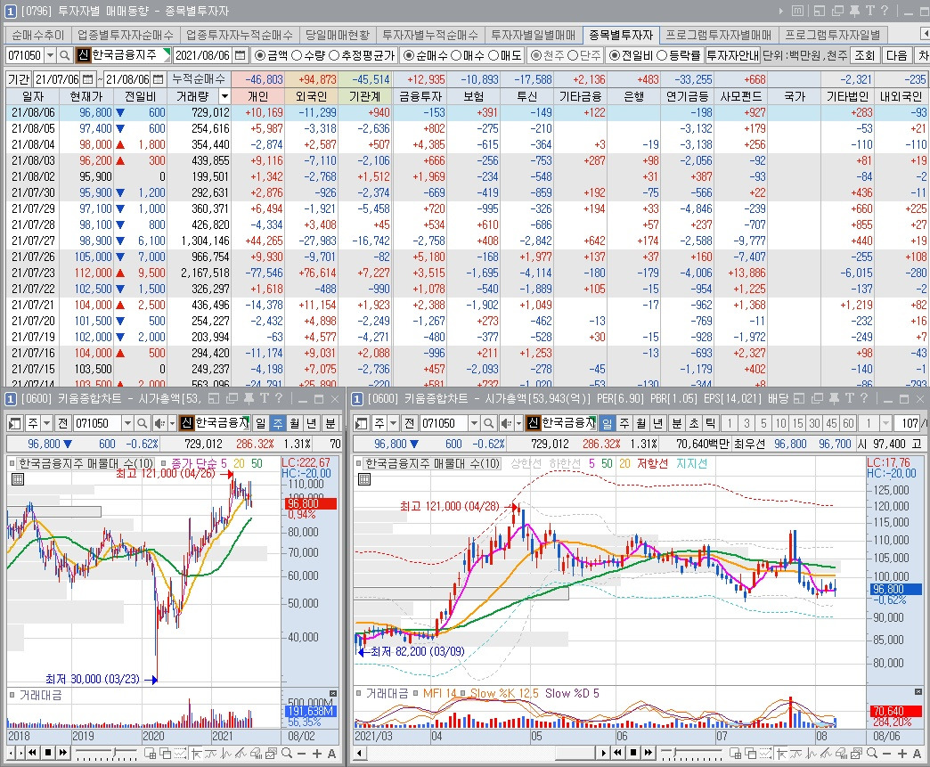Adjust the zoom slider in left chart bottom bar
930x767 pixels.
[x=116, y=752]
